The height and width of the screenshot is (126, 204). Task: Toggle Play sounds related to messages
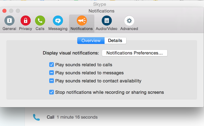coord(52,73)
